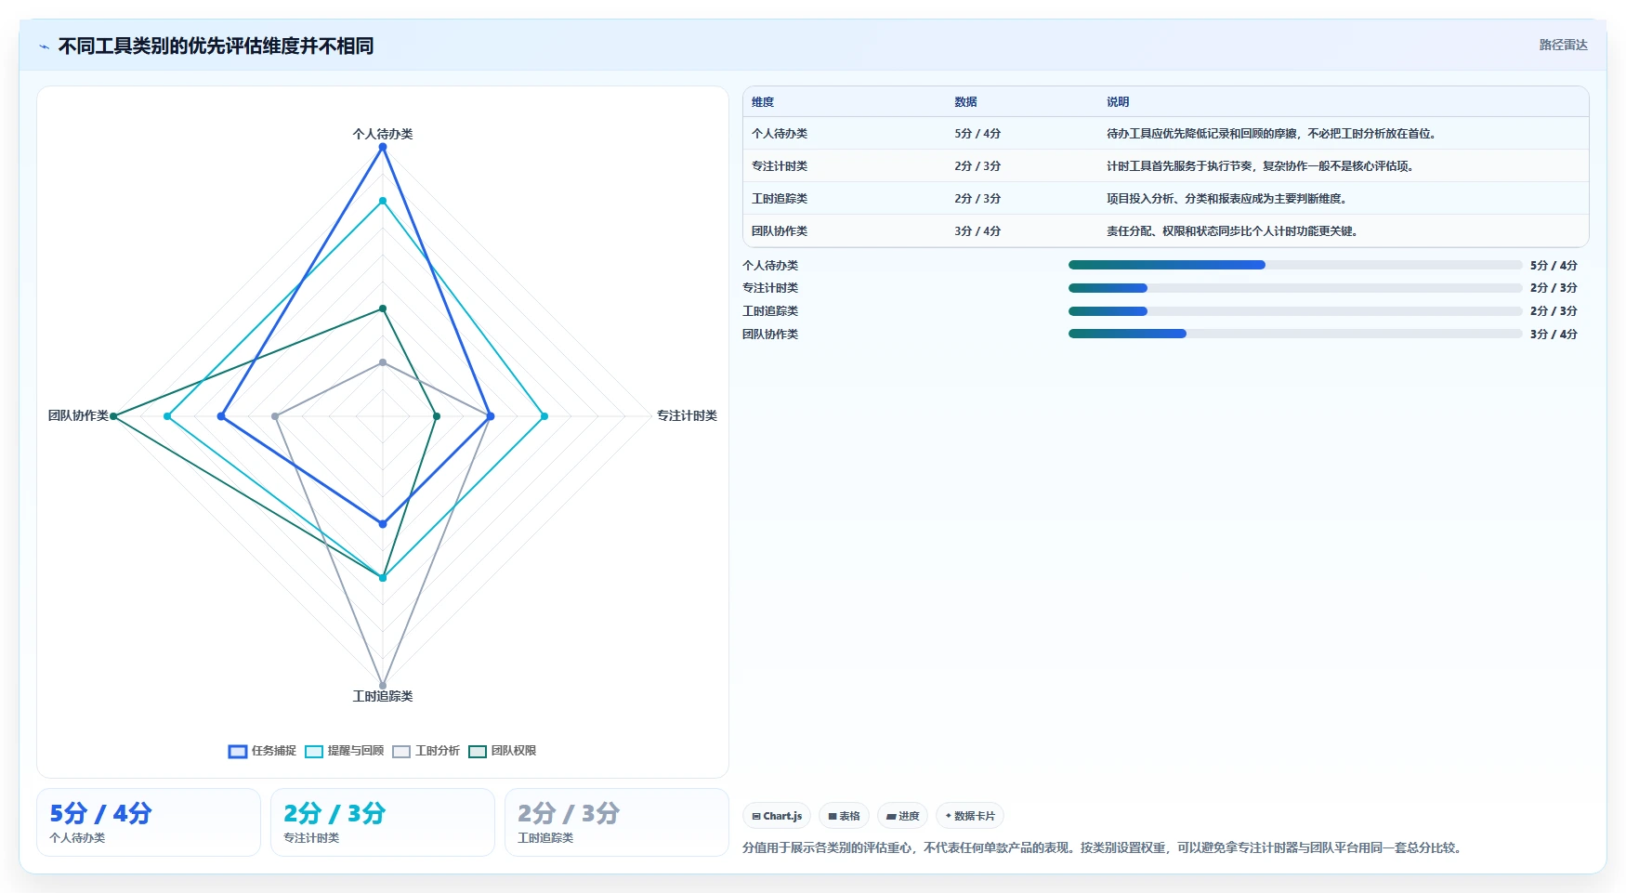The height and width of the screenshot is (893, 1626).
Task: Click the 专注计时类 progress bar
Action: pyautogui.click(x=1295, y=288)
